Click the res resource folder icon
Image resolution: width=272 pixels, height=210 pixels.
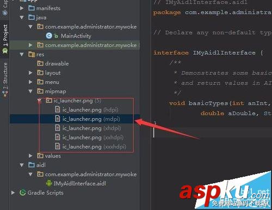(32, 54)
